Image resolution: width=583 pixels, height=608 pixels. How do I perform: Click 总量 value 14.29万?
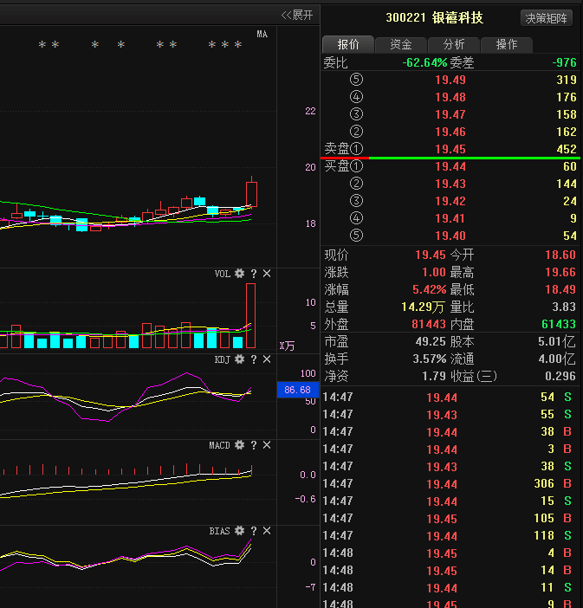(423, 307)
